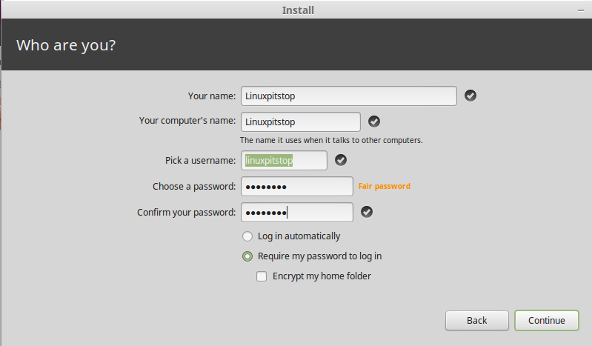Click the Log in automatically label text
Image resolution: width=592 pixels, height=346 pixels.
pos(299,236)
